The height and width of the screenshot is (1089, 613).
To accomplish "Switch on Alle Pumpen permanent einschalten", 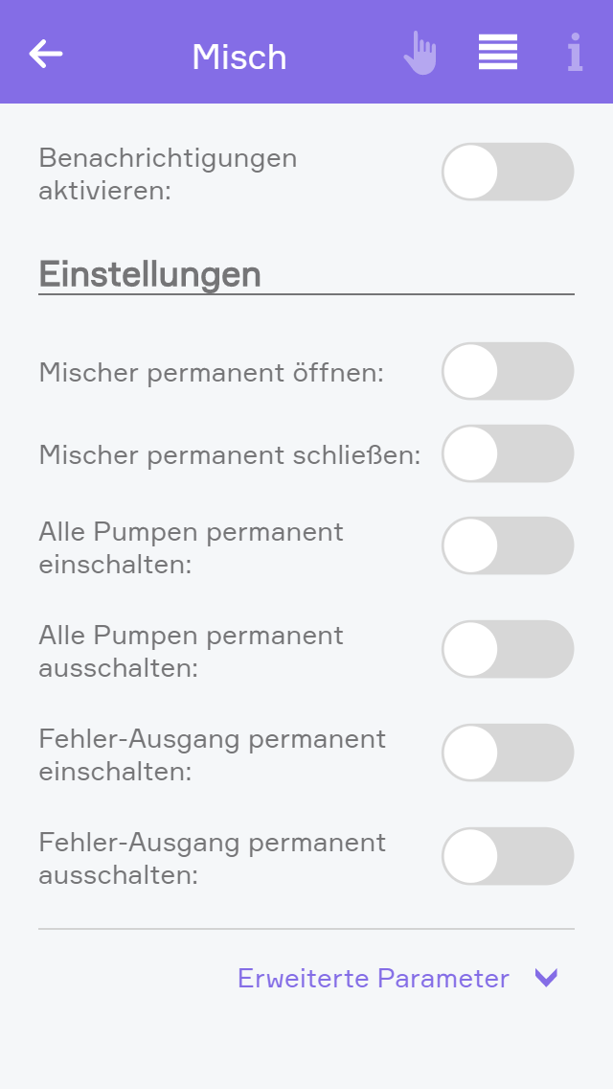I will tap(508, 546).
